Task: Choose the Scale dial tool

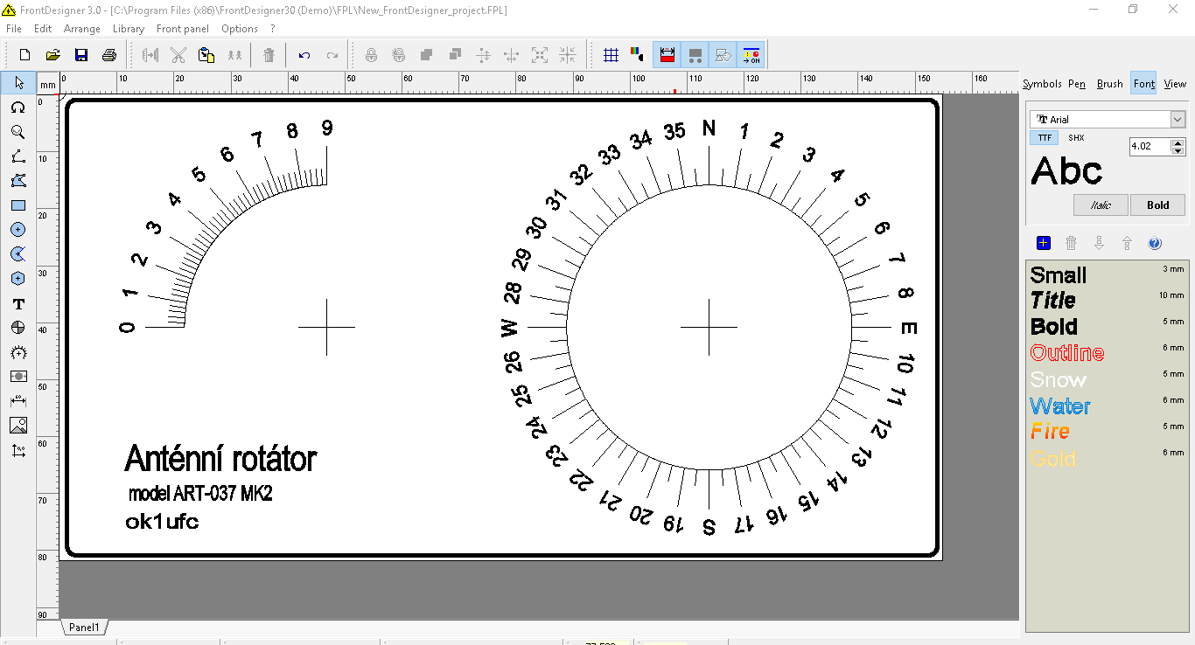Action: click(17, 352)
